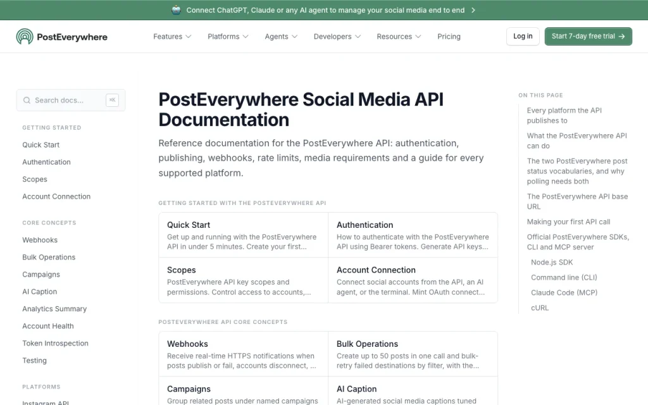Click the Connect ChatGPT, Claude banner text
This screenshot has height=405, width=648.
point(325,10)
